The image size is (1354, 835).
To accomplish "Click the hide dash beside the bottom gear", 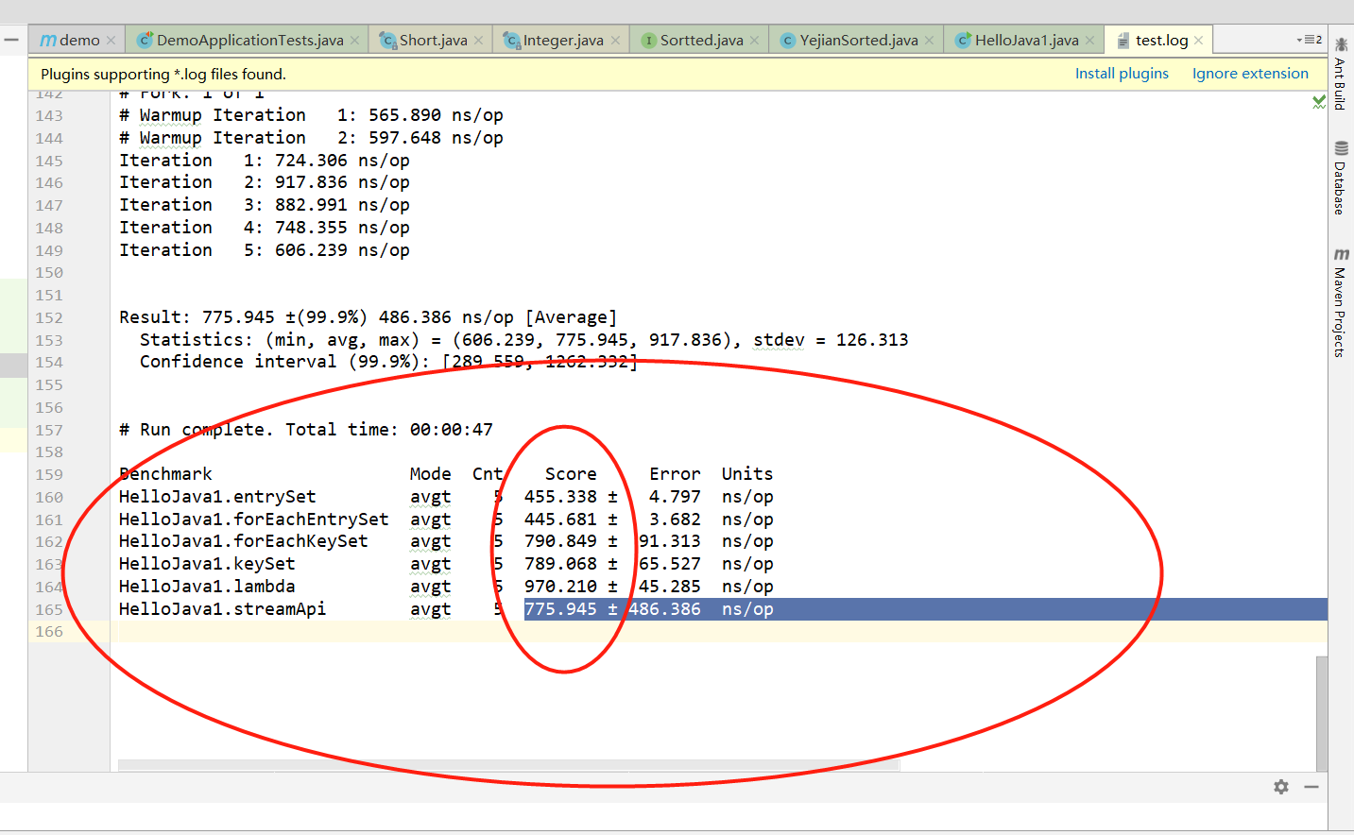I will pyautogui.click(x=1311, y=787).
